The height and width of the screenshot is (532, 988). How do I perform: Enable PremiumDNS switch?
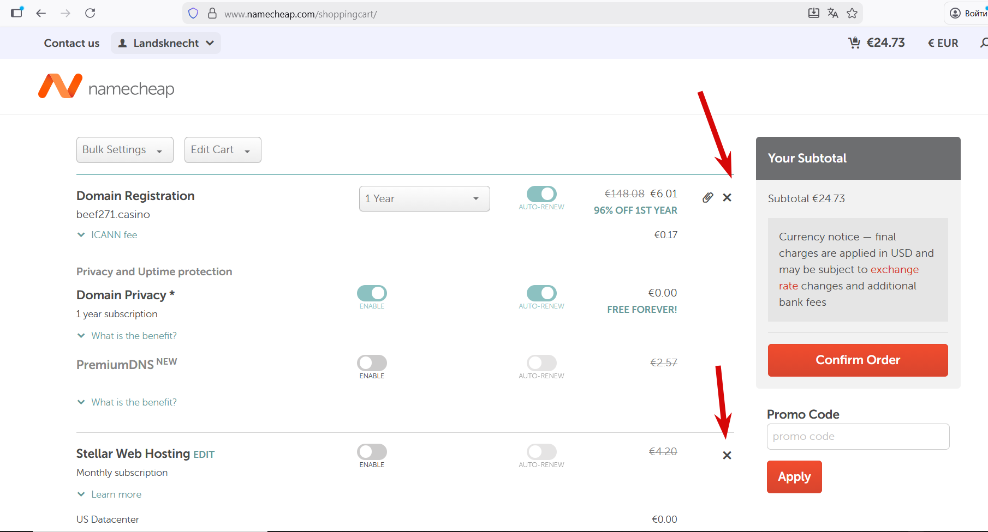372,363
